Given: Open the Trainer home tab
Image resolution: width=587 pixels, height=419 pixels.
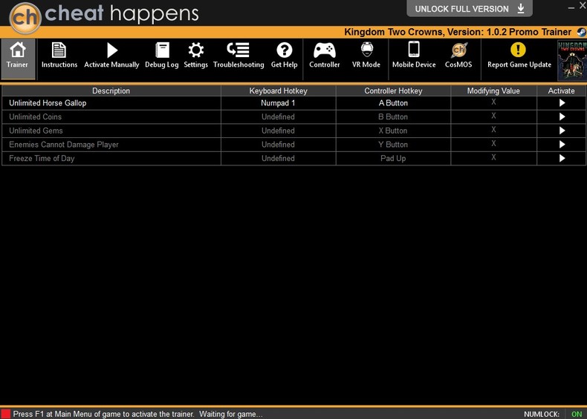Looking at the screenshot, I should [x=18, y=59].
